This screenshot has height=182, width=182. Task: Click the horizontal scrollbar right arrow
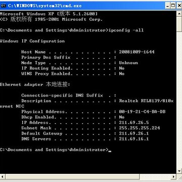(x=174, y=177)
